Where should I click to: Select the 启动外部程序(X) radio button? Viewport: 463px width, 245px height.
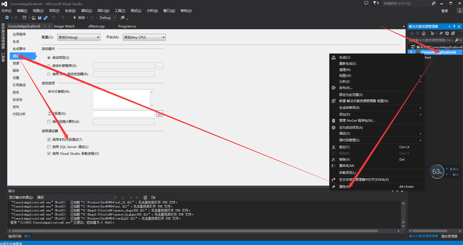[x=49, y=66]
